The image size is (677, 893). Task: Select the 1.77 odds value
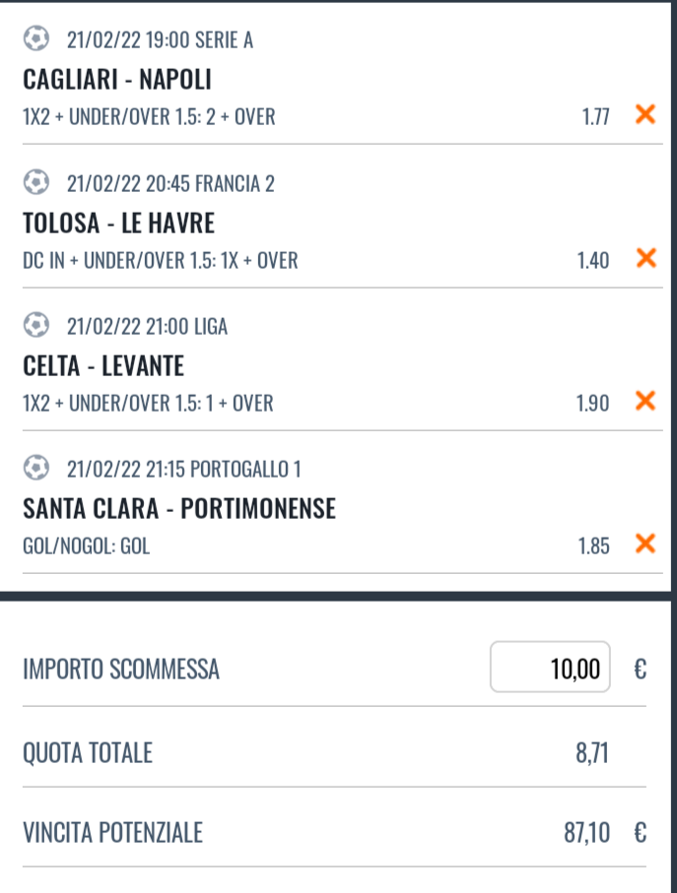coord(595,117)
